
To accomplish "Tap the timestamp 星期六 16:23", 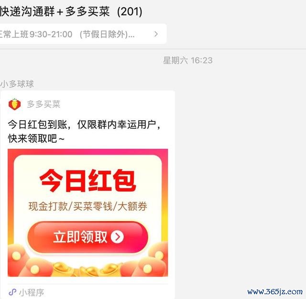I will (x=188, y=61).
